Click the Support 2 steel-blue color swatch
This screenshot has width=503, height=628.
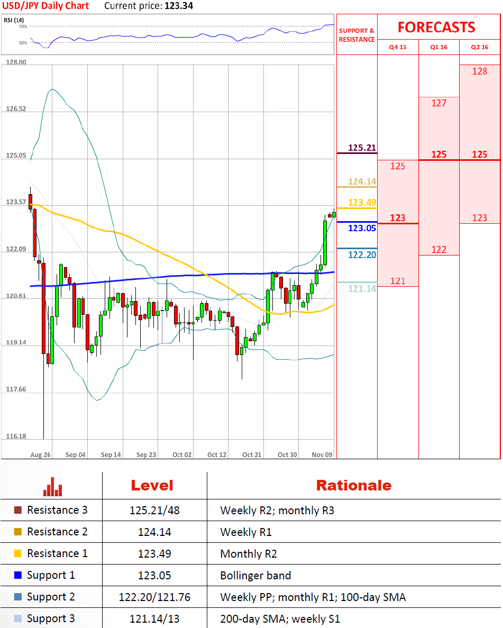(x=17, y=597)
